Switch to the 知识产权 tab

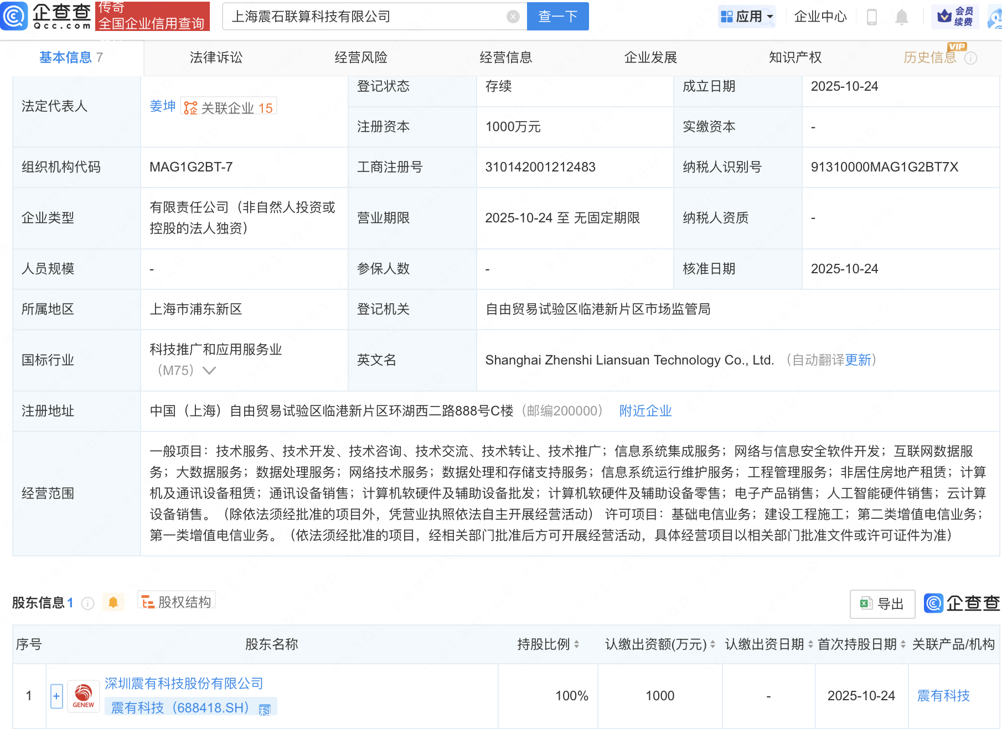(x=795, y=58)
